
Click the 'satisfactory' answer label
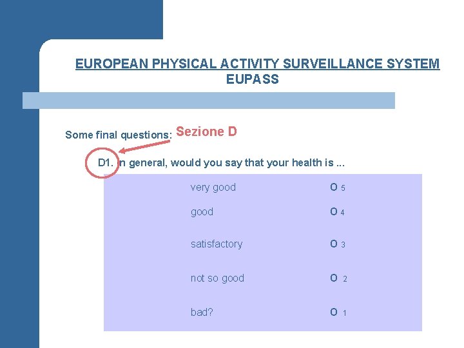coord(217,244)
